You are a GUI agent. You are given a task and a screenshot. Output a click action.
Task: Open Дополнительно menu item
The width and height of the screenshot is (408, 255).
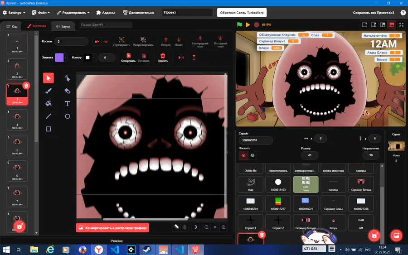[138, 13]
